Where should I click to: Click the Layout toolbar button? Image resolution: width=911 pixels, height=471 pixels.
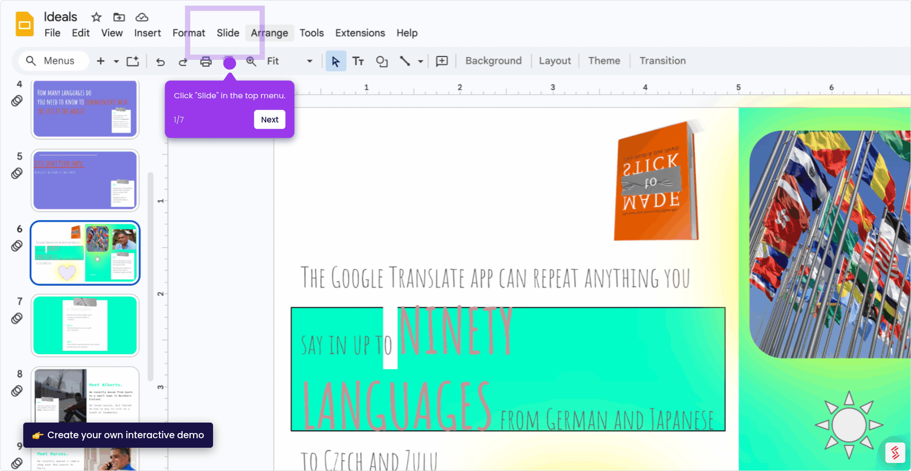coord(555,61)
